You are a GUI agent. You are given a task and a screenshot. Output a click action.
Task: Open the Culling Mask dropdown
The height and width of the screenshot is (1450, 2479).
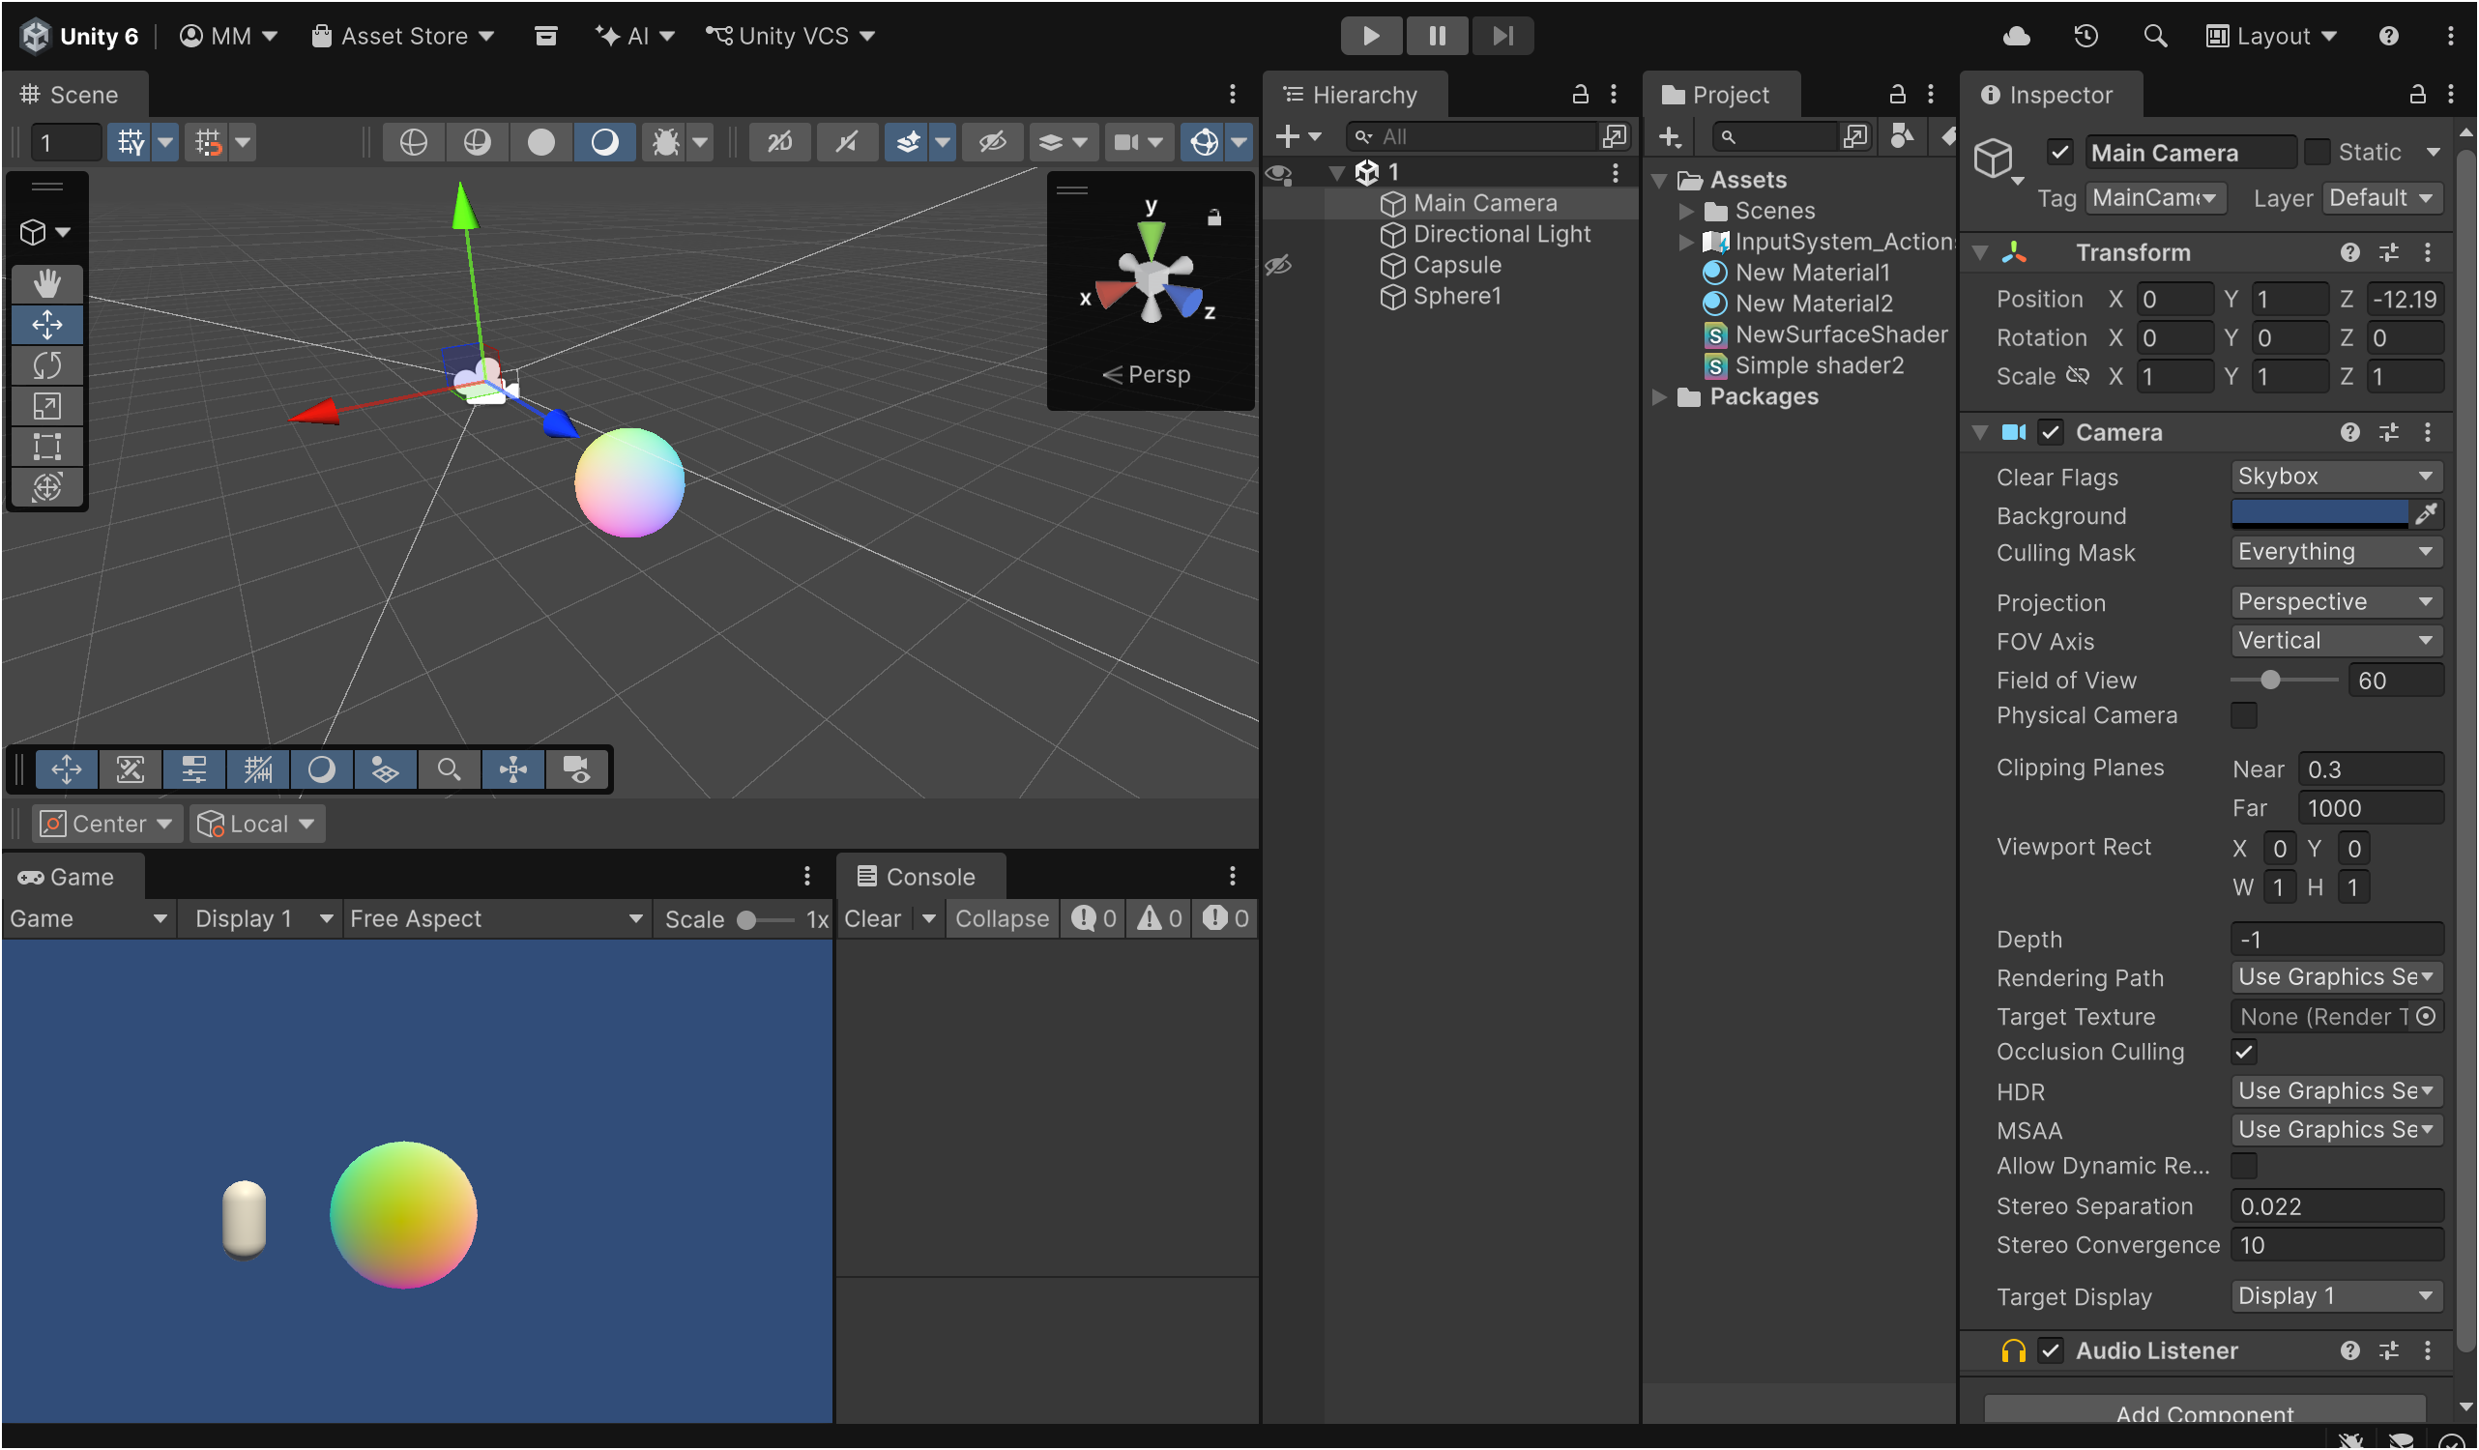click(2336, 553)
